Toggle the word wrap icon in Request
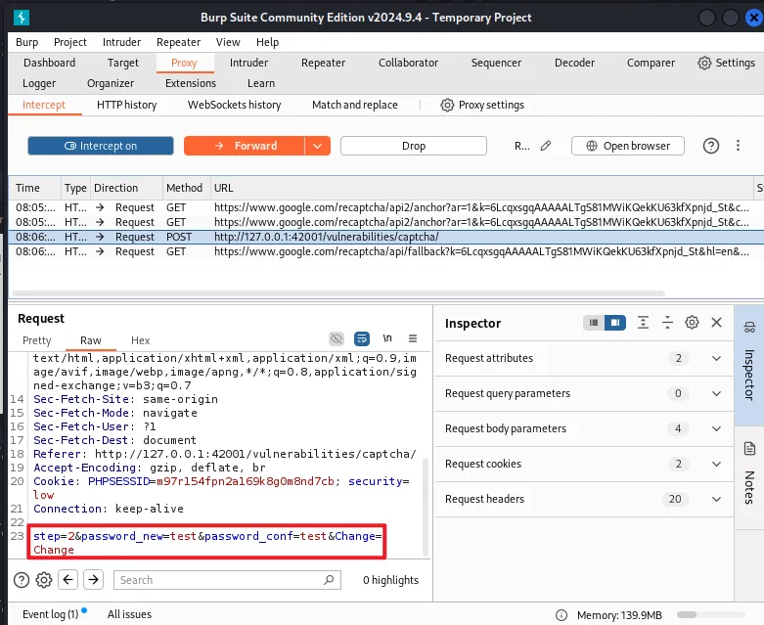 click(362, 338)
